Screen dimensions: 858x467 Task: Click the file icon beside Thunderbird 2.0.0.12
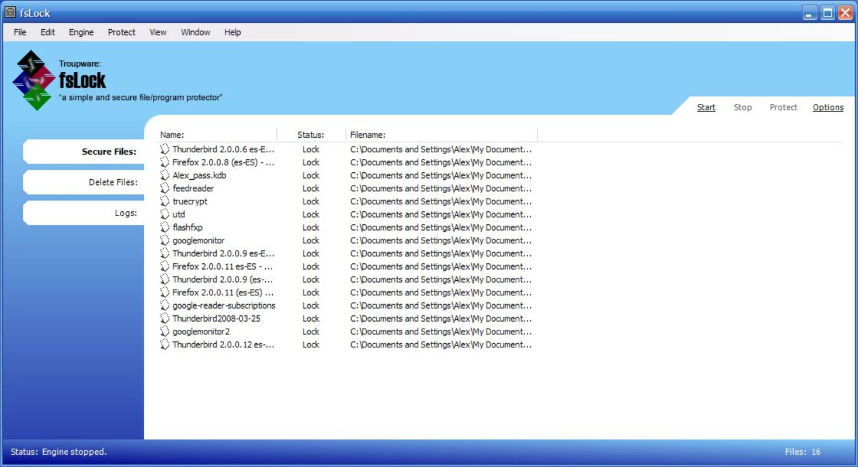[165, 344]
